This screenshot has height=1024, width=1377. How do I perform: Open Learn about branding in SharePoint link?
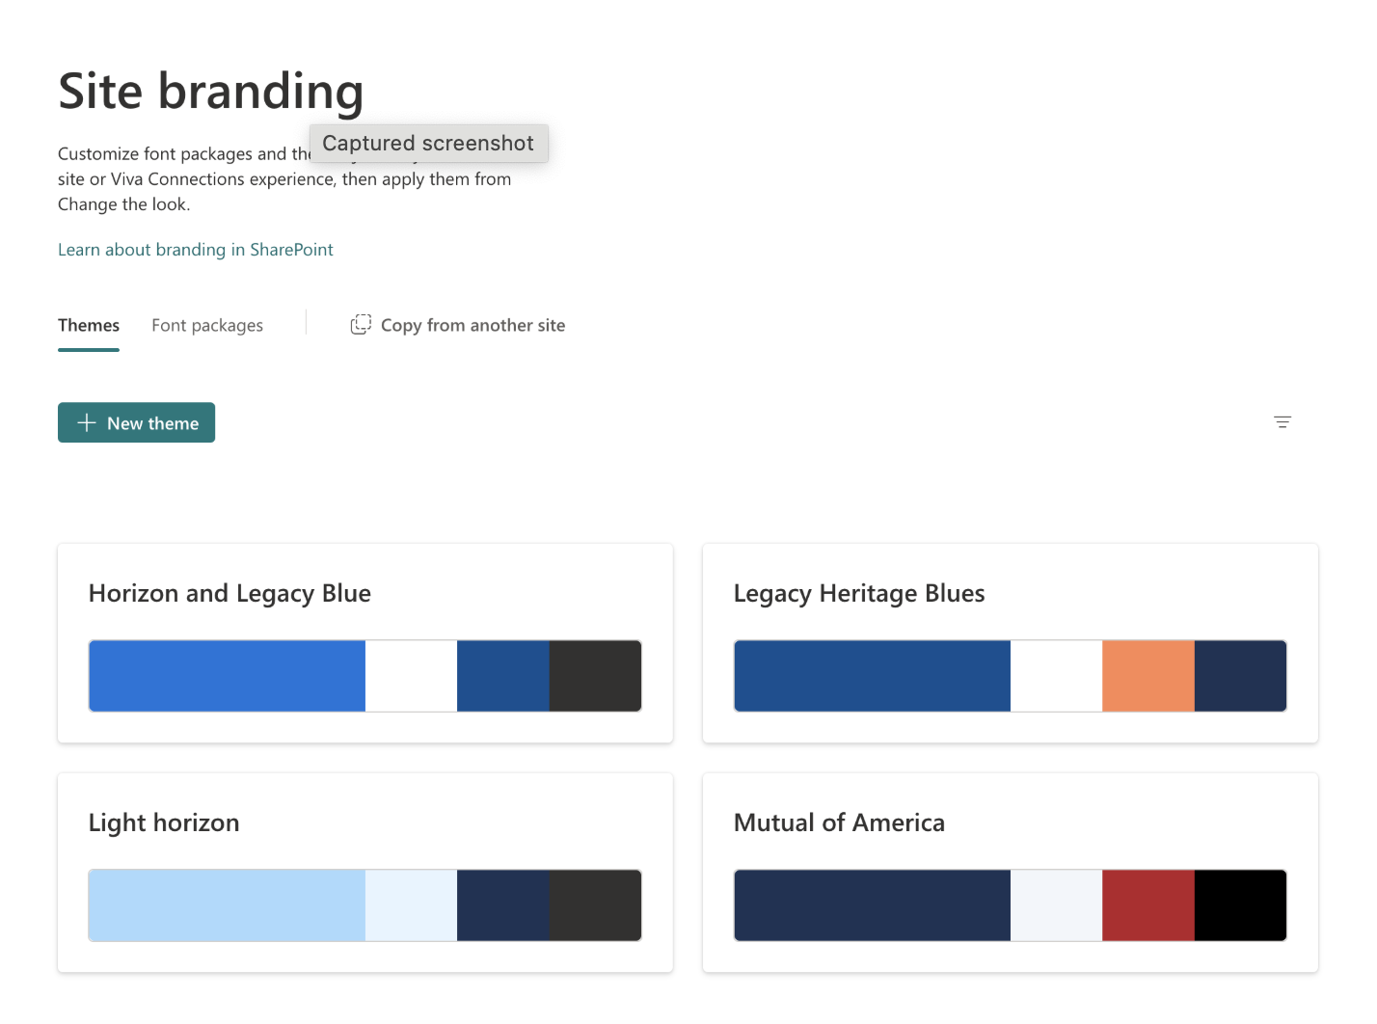click(196, 250)
